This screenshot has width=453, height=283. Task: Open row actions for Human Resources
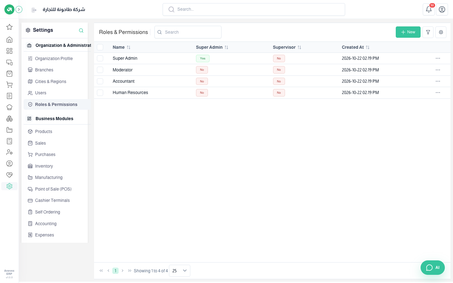pyautogui.click(x=438, y=93)
